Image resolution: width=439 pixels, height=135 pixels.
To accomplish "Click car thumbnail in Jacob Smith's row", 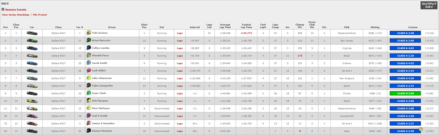I will [32, 63].
